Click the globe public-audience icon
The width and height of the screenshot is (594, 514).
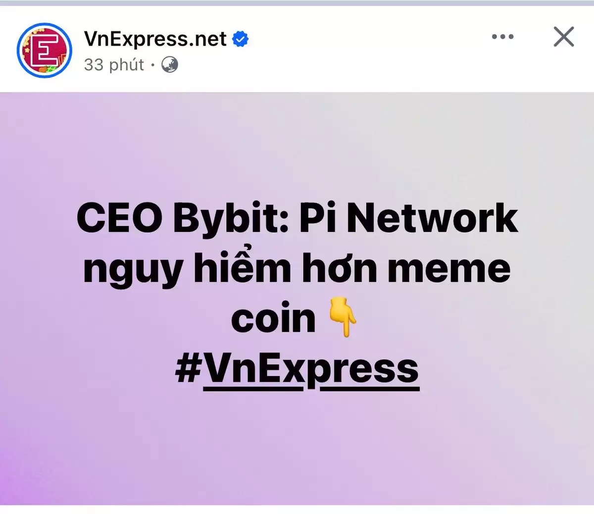point(170,65)
